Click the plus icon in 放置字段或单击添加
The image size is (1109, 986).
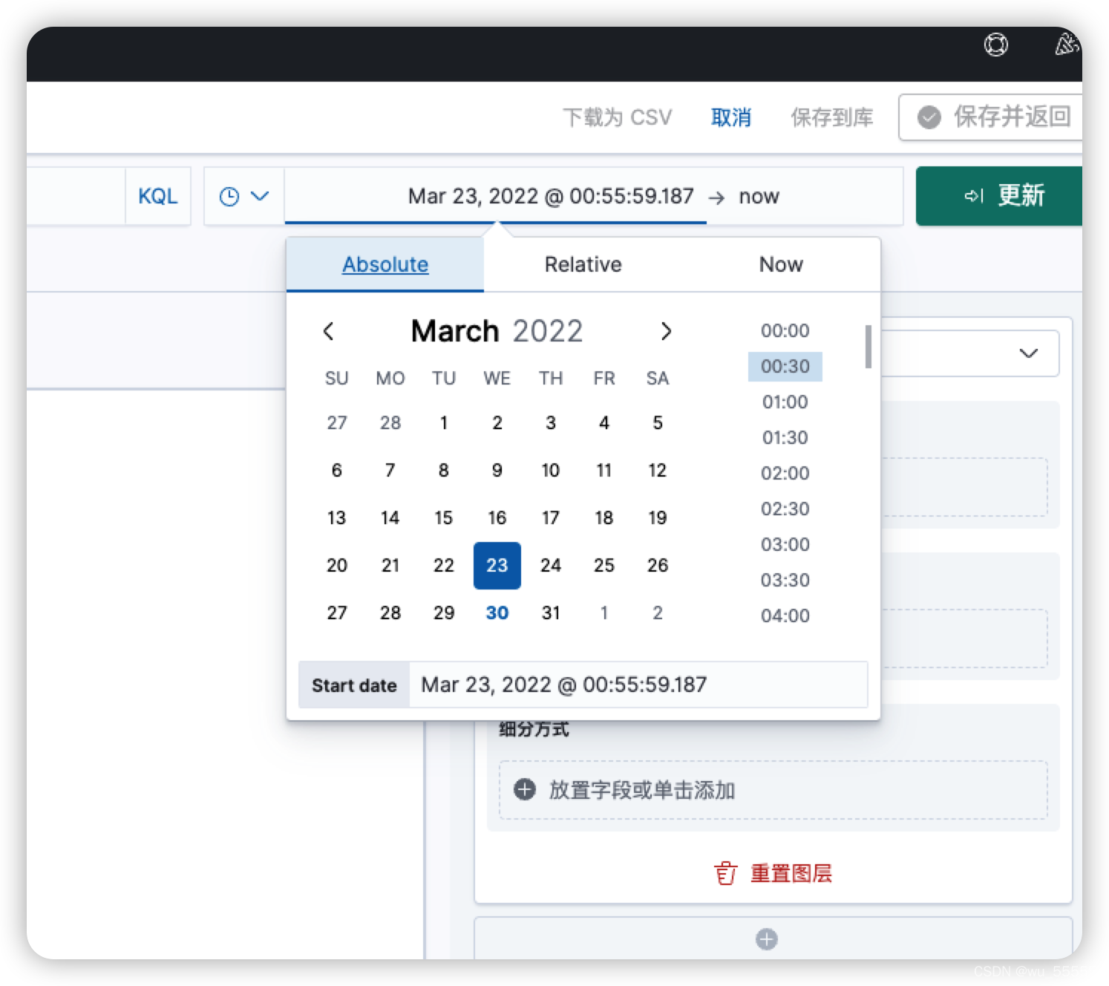point(525,789)
